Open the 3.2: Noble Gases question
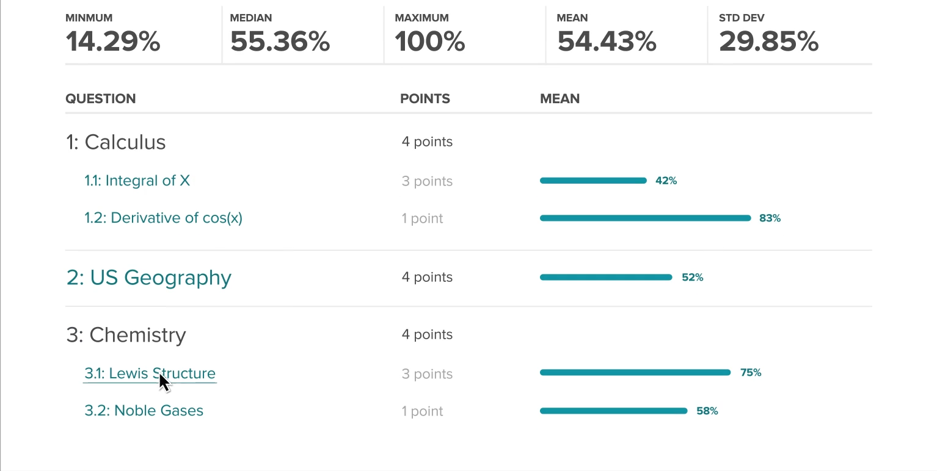The image size is (937, 471). [x=144, y=411]
